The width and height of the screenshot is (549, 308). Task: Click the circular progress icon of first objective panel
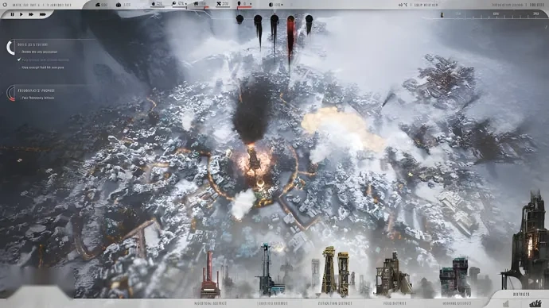click(x=10, y=48)
